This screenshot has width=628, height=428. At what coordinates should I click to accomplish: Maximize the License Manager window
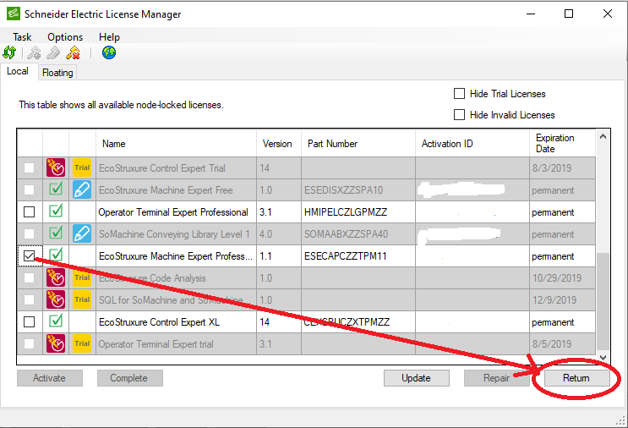(x=569, y=14)
